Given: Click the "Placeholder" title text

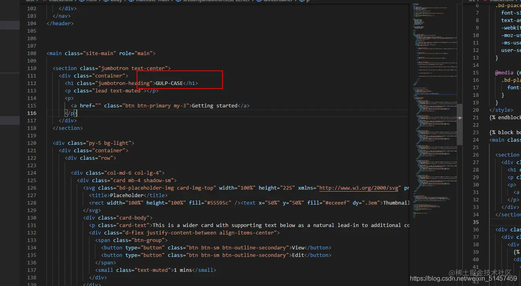Looking at the screenshot, I should pos(126,196).
